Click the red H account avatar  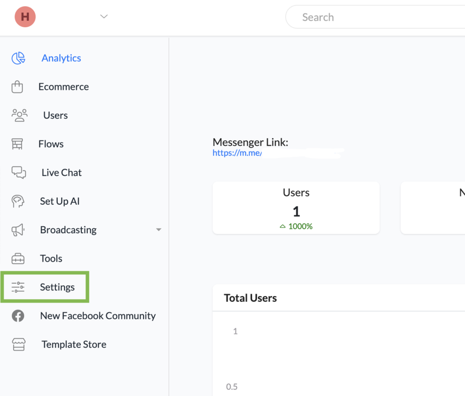(25, 17)
